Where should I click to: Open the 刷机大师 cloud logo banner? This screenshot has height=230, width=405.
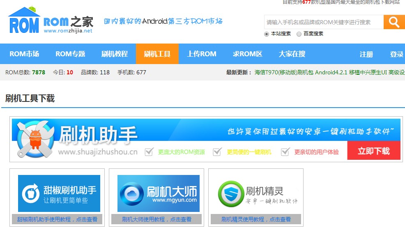tap(159, 193)
